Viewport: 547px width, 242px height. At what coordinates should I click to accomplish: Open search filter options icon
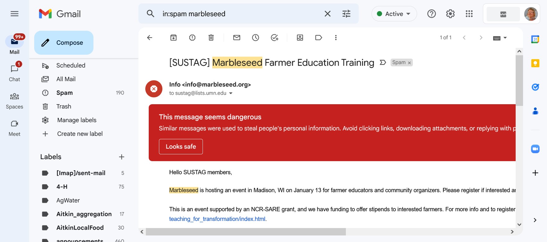coord(346,14)
